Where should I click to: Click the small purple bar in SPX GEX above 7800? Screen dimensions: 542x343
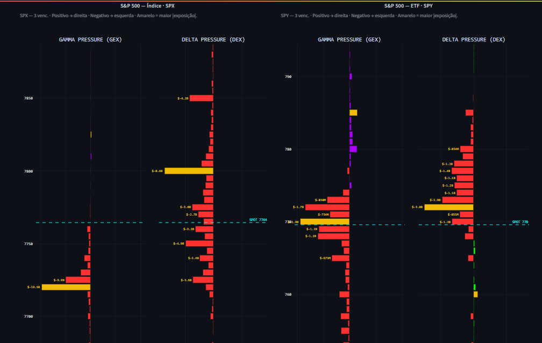tap(91, 156)
